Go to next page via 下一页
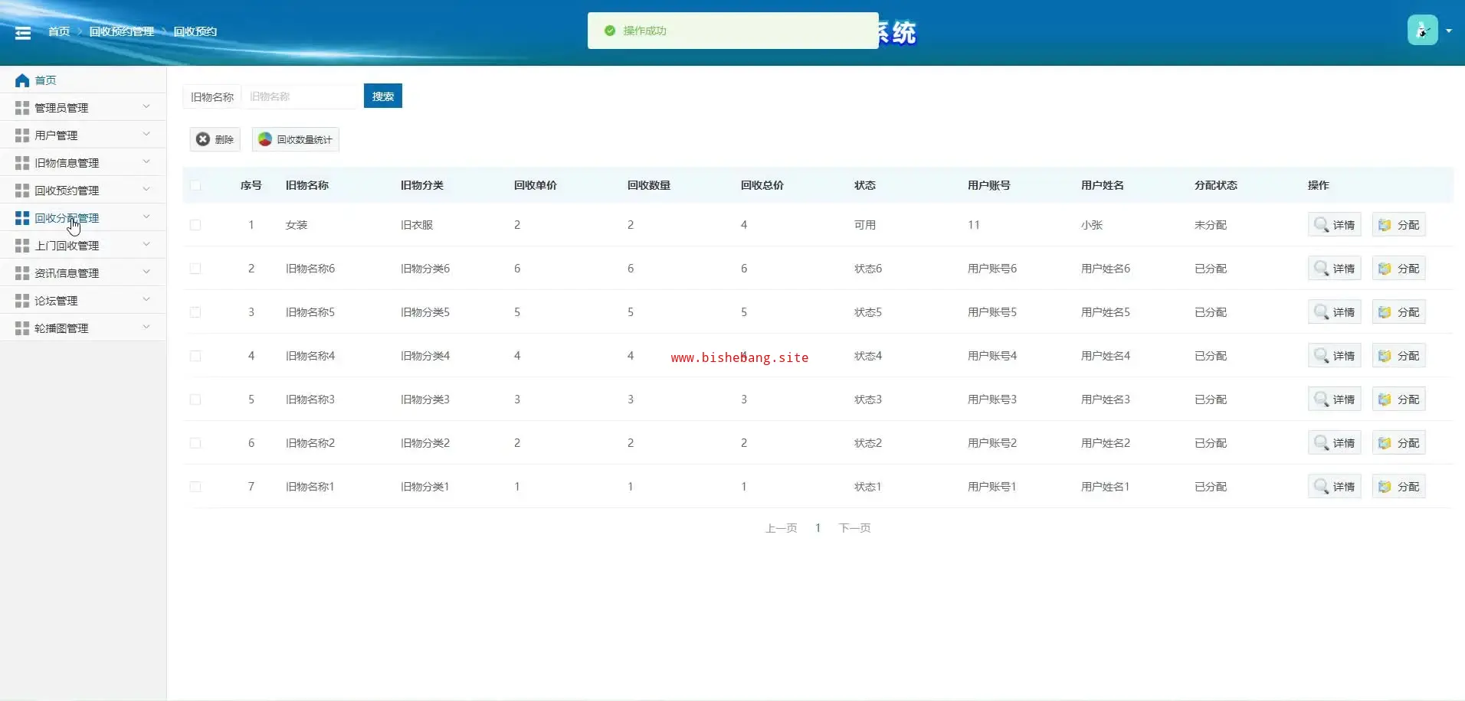The image size is (1465, 701). pos(854,528)
